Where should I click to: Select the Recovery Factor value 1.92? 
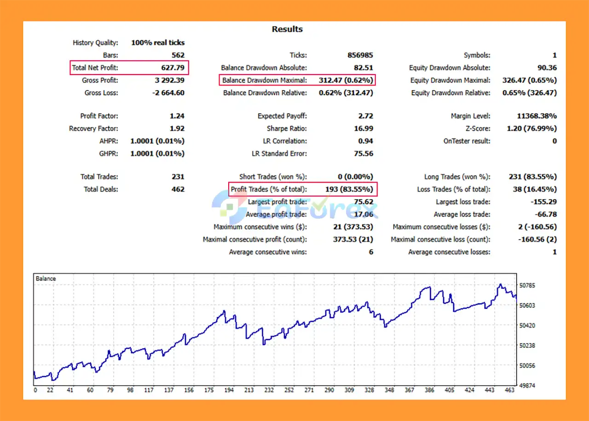pyautogui.click(x=177, y=128)
